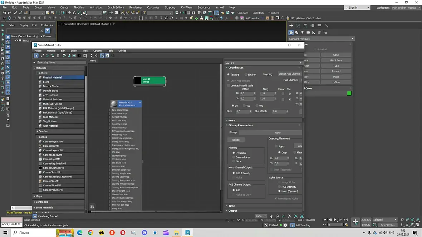Select the Pick Material From Object eyedropper

[x=42, y=56]
